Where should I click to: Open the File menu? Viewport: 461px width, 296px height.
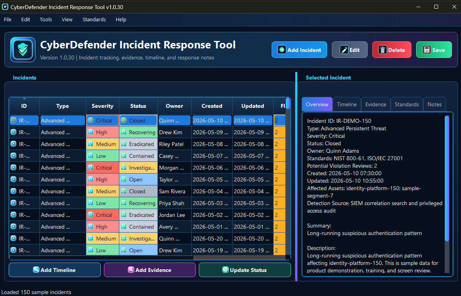[x=7, y=19]
